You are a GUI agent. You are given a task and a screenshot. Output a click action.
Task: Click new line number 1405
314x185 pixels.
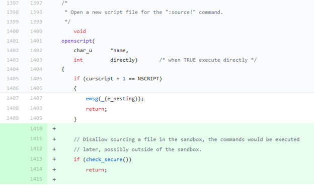(x=36, y=79)
